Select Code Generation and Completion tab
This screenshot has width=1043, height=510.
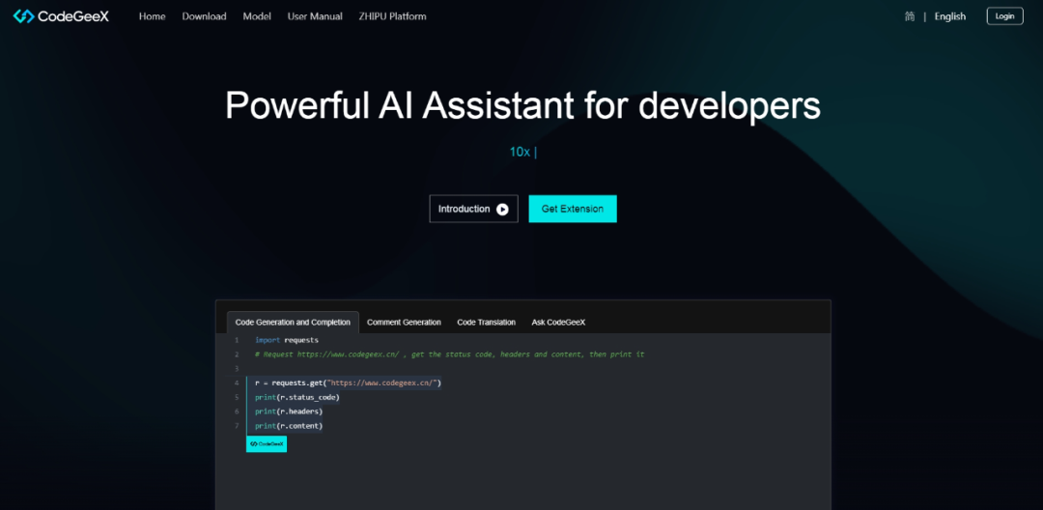click(293, 322)
